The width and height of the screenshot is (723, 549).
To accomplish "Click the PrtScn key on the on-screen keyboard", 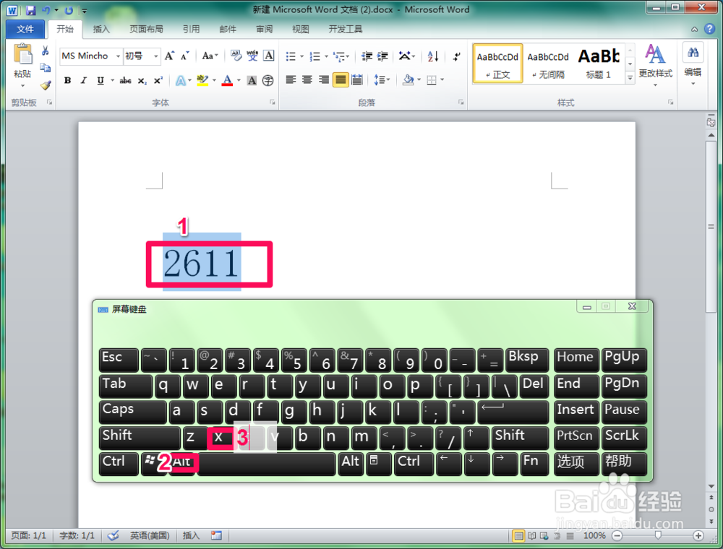I will tap(577, 438).
